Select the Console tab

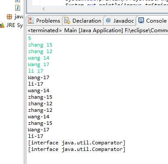tap(152, 21)
